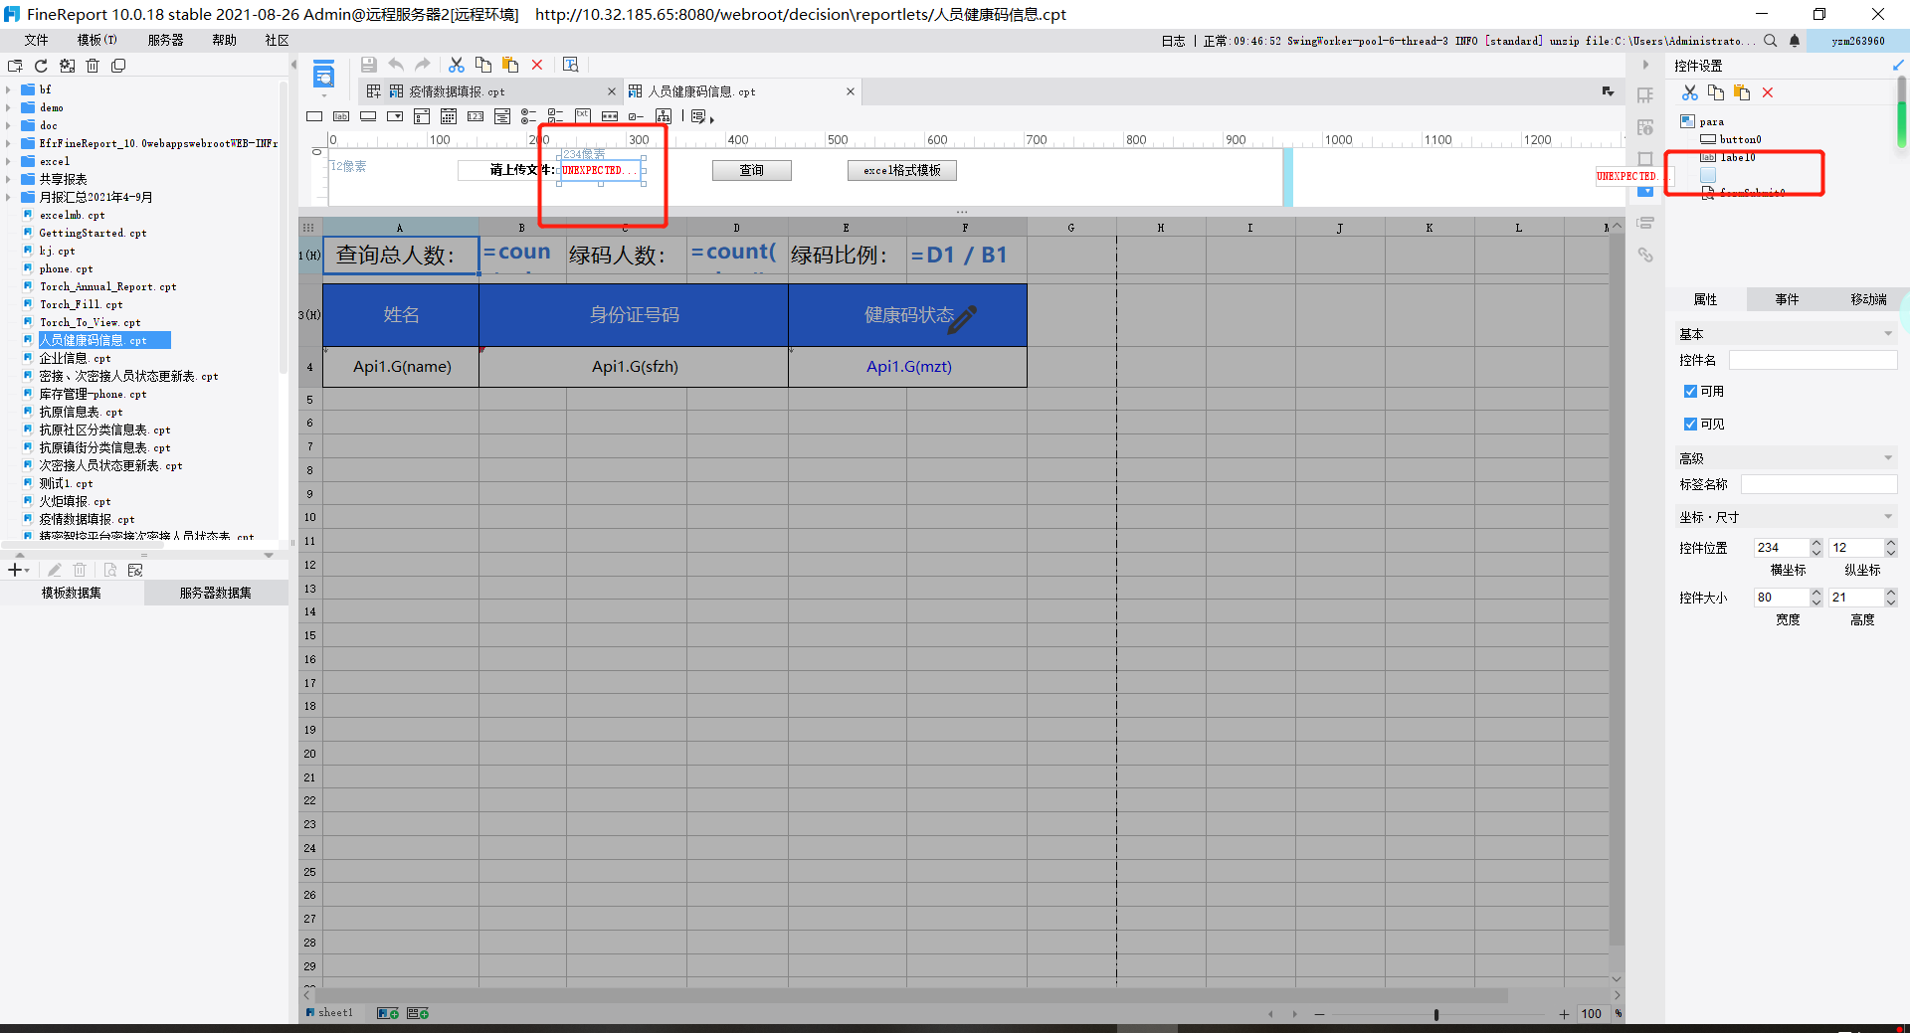Collapse the 坐标·尺寸 section arrow
Image resolution: width=1910 pixels, height=1033 pixels.
pos(1887,517)
